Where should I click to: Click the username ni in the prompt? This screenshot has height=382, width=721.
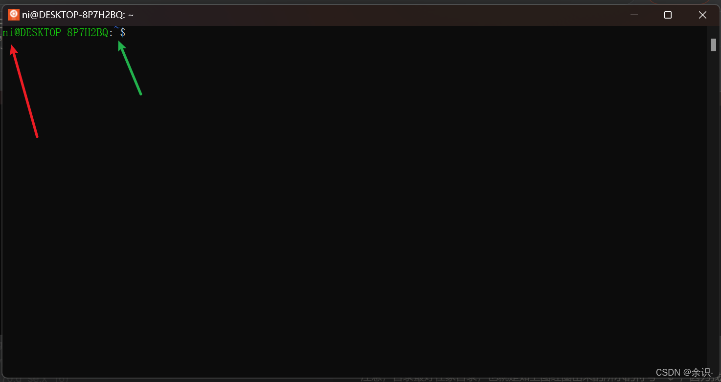(7, 33)
